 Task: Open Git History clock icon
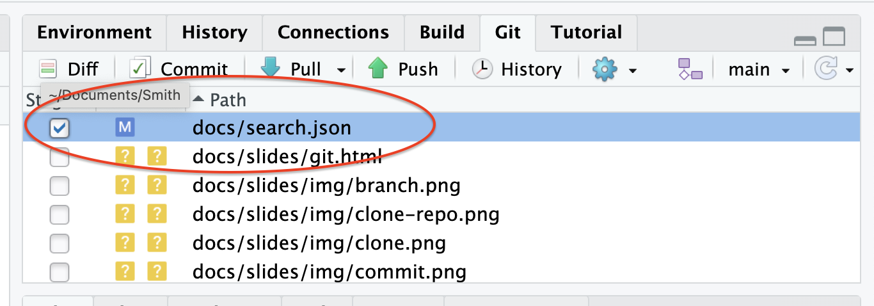[x=482, y=69]
